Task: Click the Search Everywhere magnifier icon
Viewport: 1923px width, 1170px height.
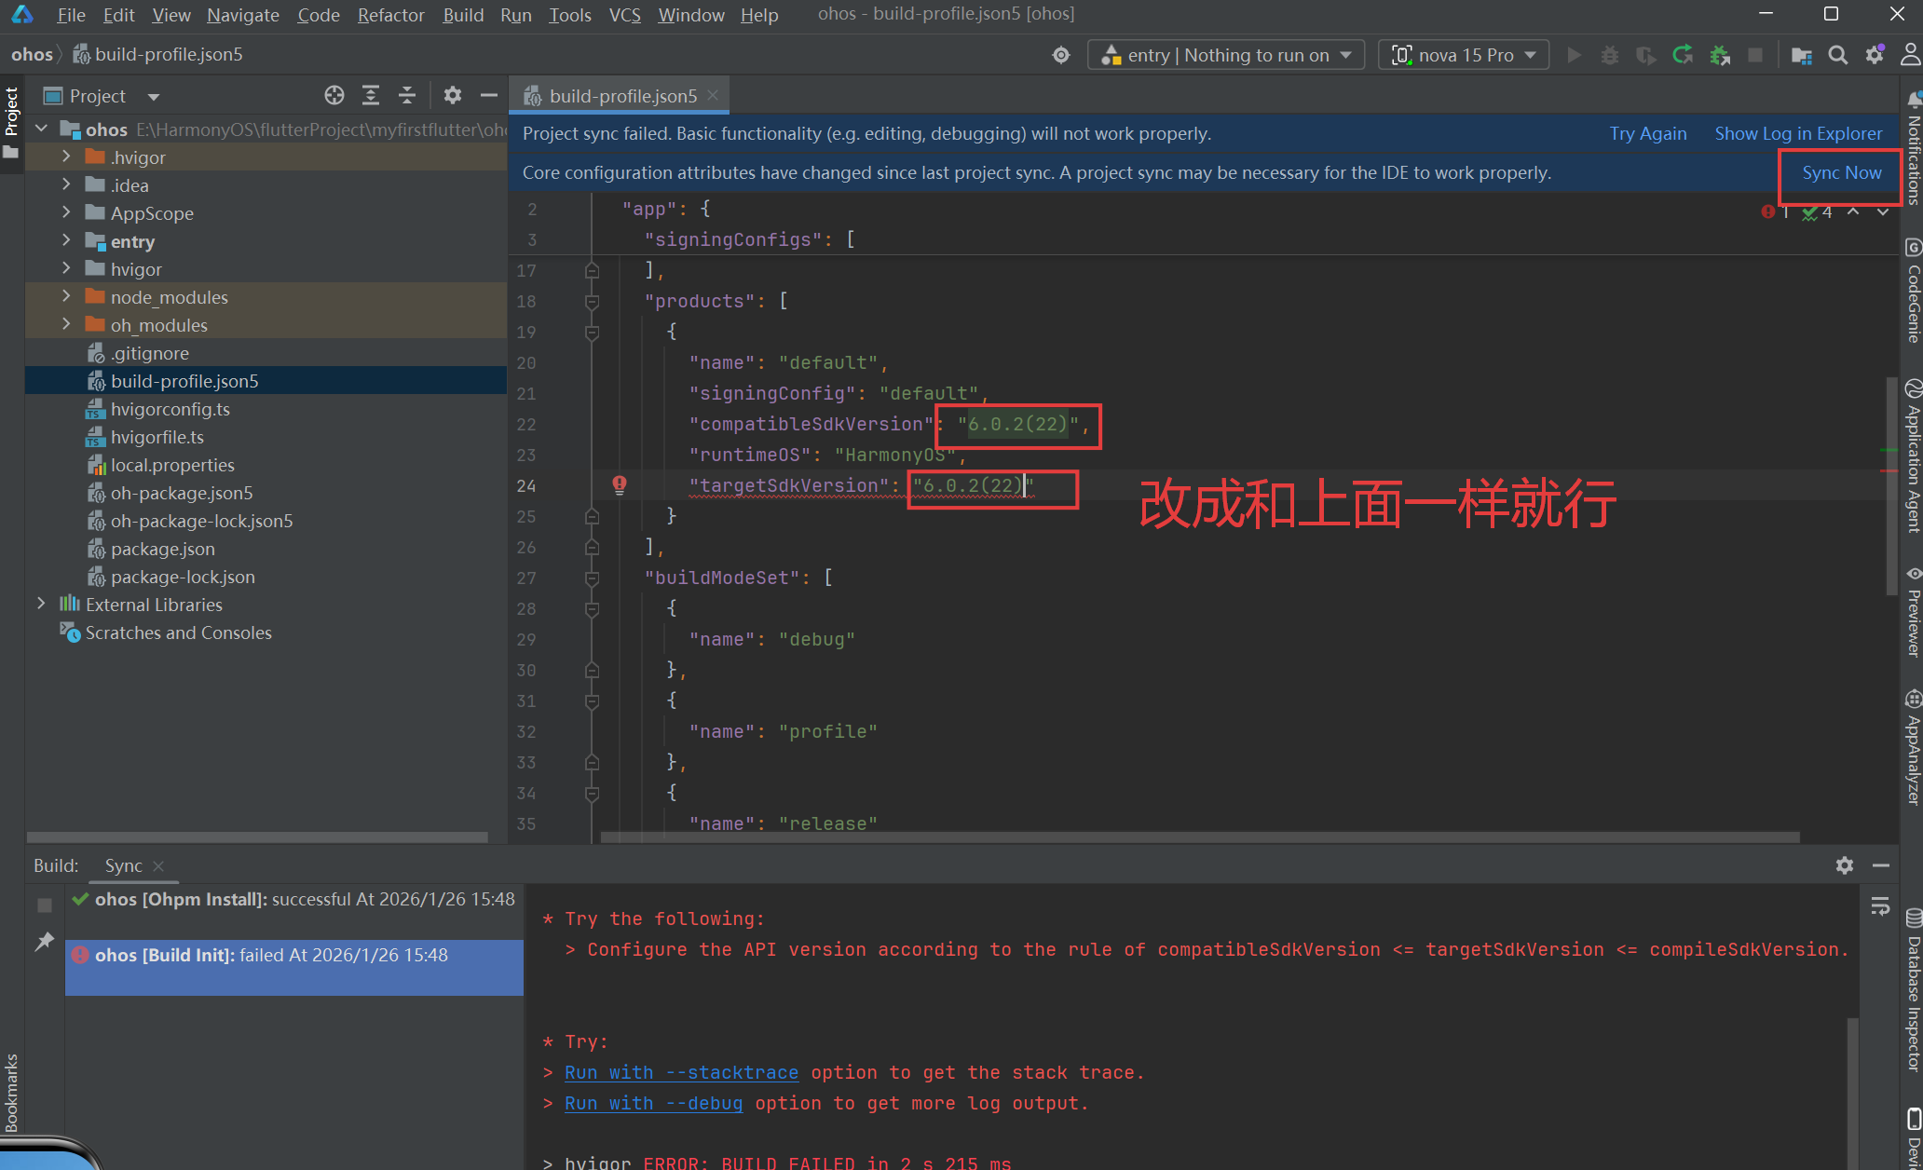Action: [x=1837, y=55]
